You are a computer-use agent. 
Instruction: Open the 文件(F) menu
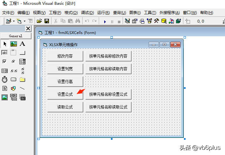8,13
